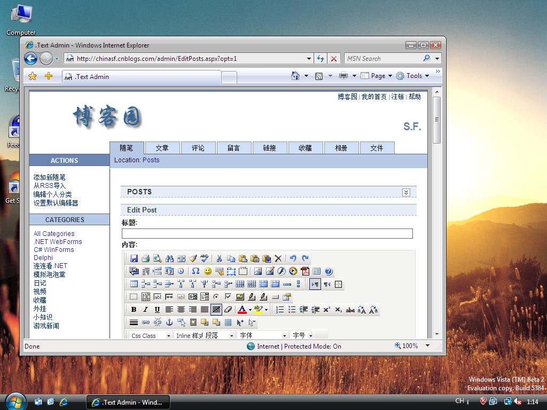Viewport: 547px width, 410px height.
Task: Insert numbered list
Action: point(280,310)
